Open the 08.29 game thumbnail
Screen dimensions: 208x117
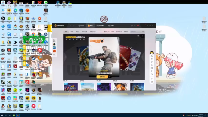click(71, 87)
